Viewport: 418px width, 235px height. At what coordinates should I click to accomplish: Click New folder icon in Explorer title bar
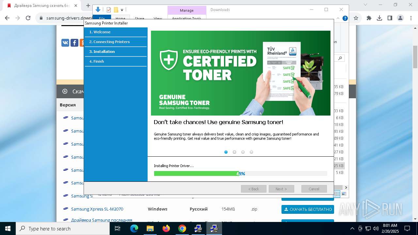tap(116, 10)
